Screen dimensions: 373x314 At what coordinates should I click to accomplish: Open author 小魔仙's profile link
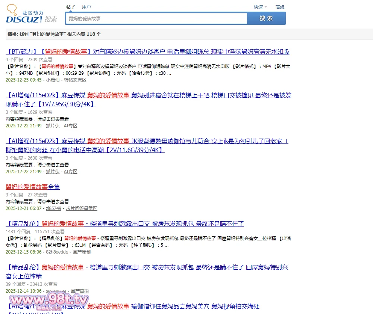pyautogui.click(x=53, y=80)
